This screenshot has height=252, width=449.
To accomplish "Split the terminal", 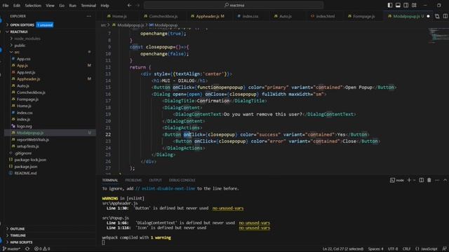I will (x=421, y=180).
